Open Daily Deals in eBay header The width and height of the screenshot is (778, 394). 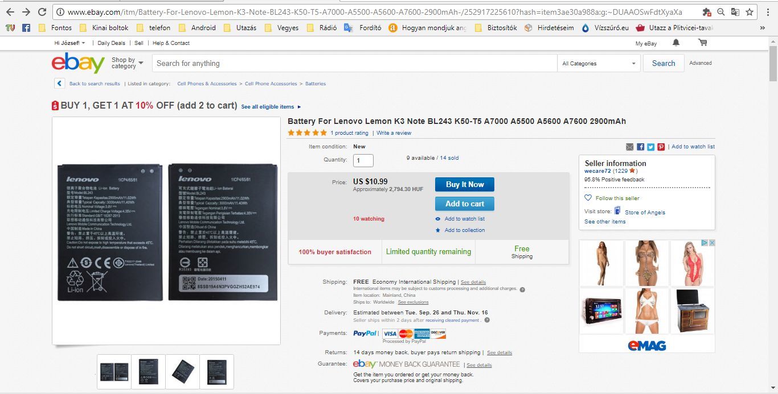point(111,43)
